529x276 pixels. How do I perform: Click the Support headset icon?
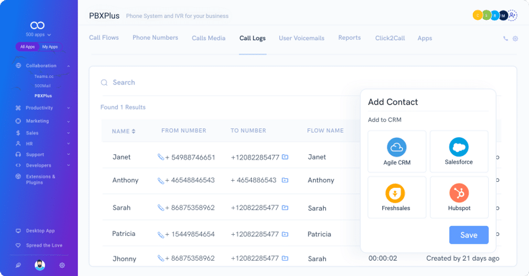click(x=18, y=155)
